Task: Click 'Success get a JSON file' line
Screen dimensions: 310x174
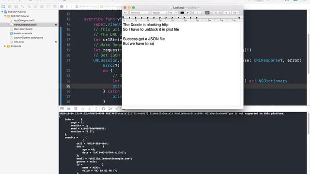Action: 144,39
